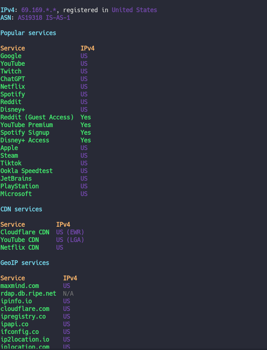Click the US (LGA) YouTube CDN location
Image resolution: width=267 pixels, height=350 pixels.
tap(70, 240)
